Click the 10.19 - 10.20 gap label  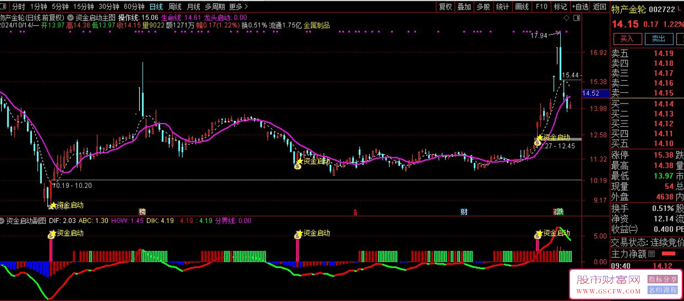(x=72, y=185)
